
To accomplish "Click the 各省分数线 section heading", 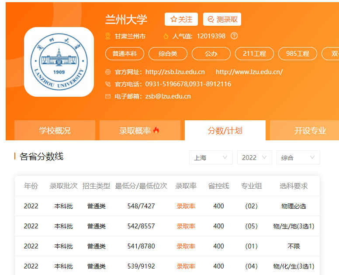I will [x=42, y=156].
